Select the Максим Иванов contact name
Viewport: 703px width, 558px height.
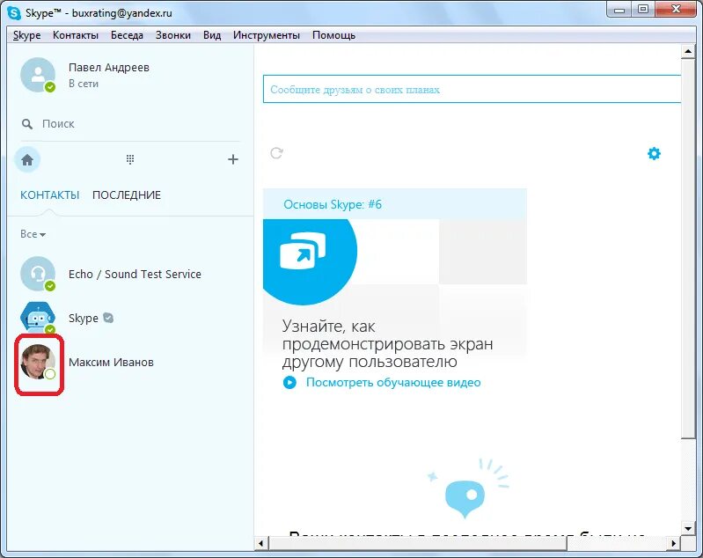point(111,363)
